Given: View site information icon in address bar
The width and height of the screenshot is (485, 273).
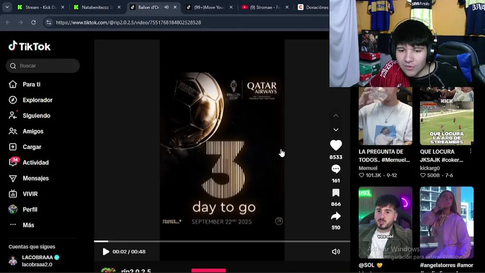Looking at the screenshot, I should [48, 22].
